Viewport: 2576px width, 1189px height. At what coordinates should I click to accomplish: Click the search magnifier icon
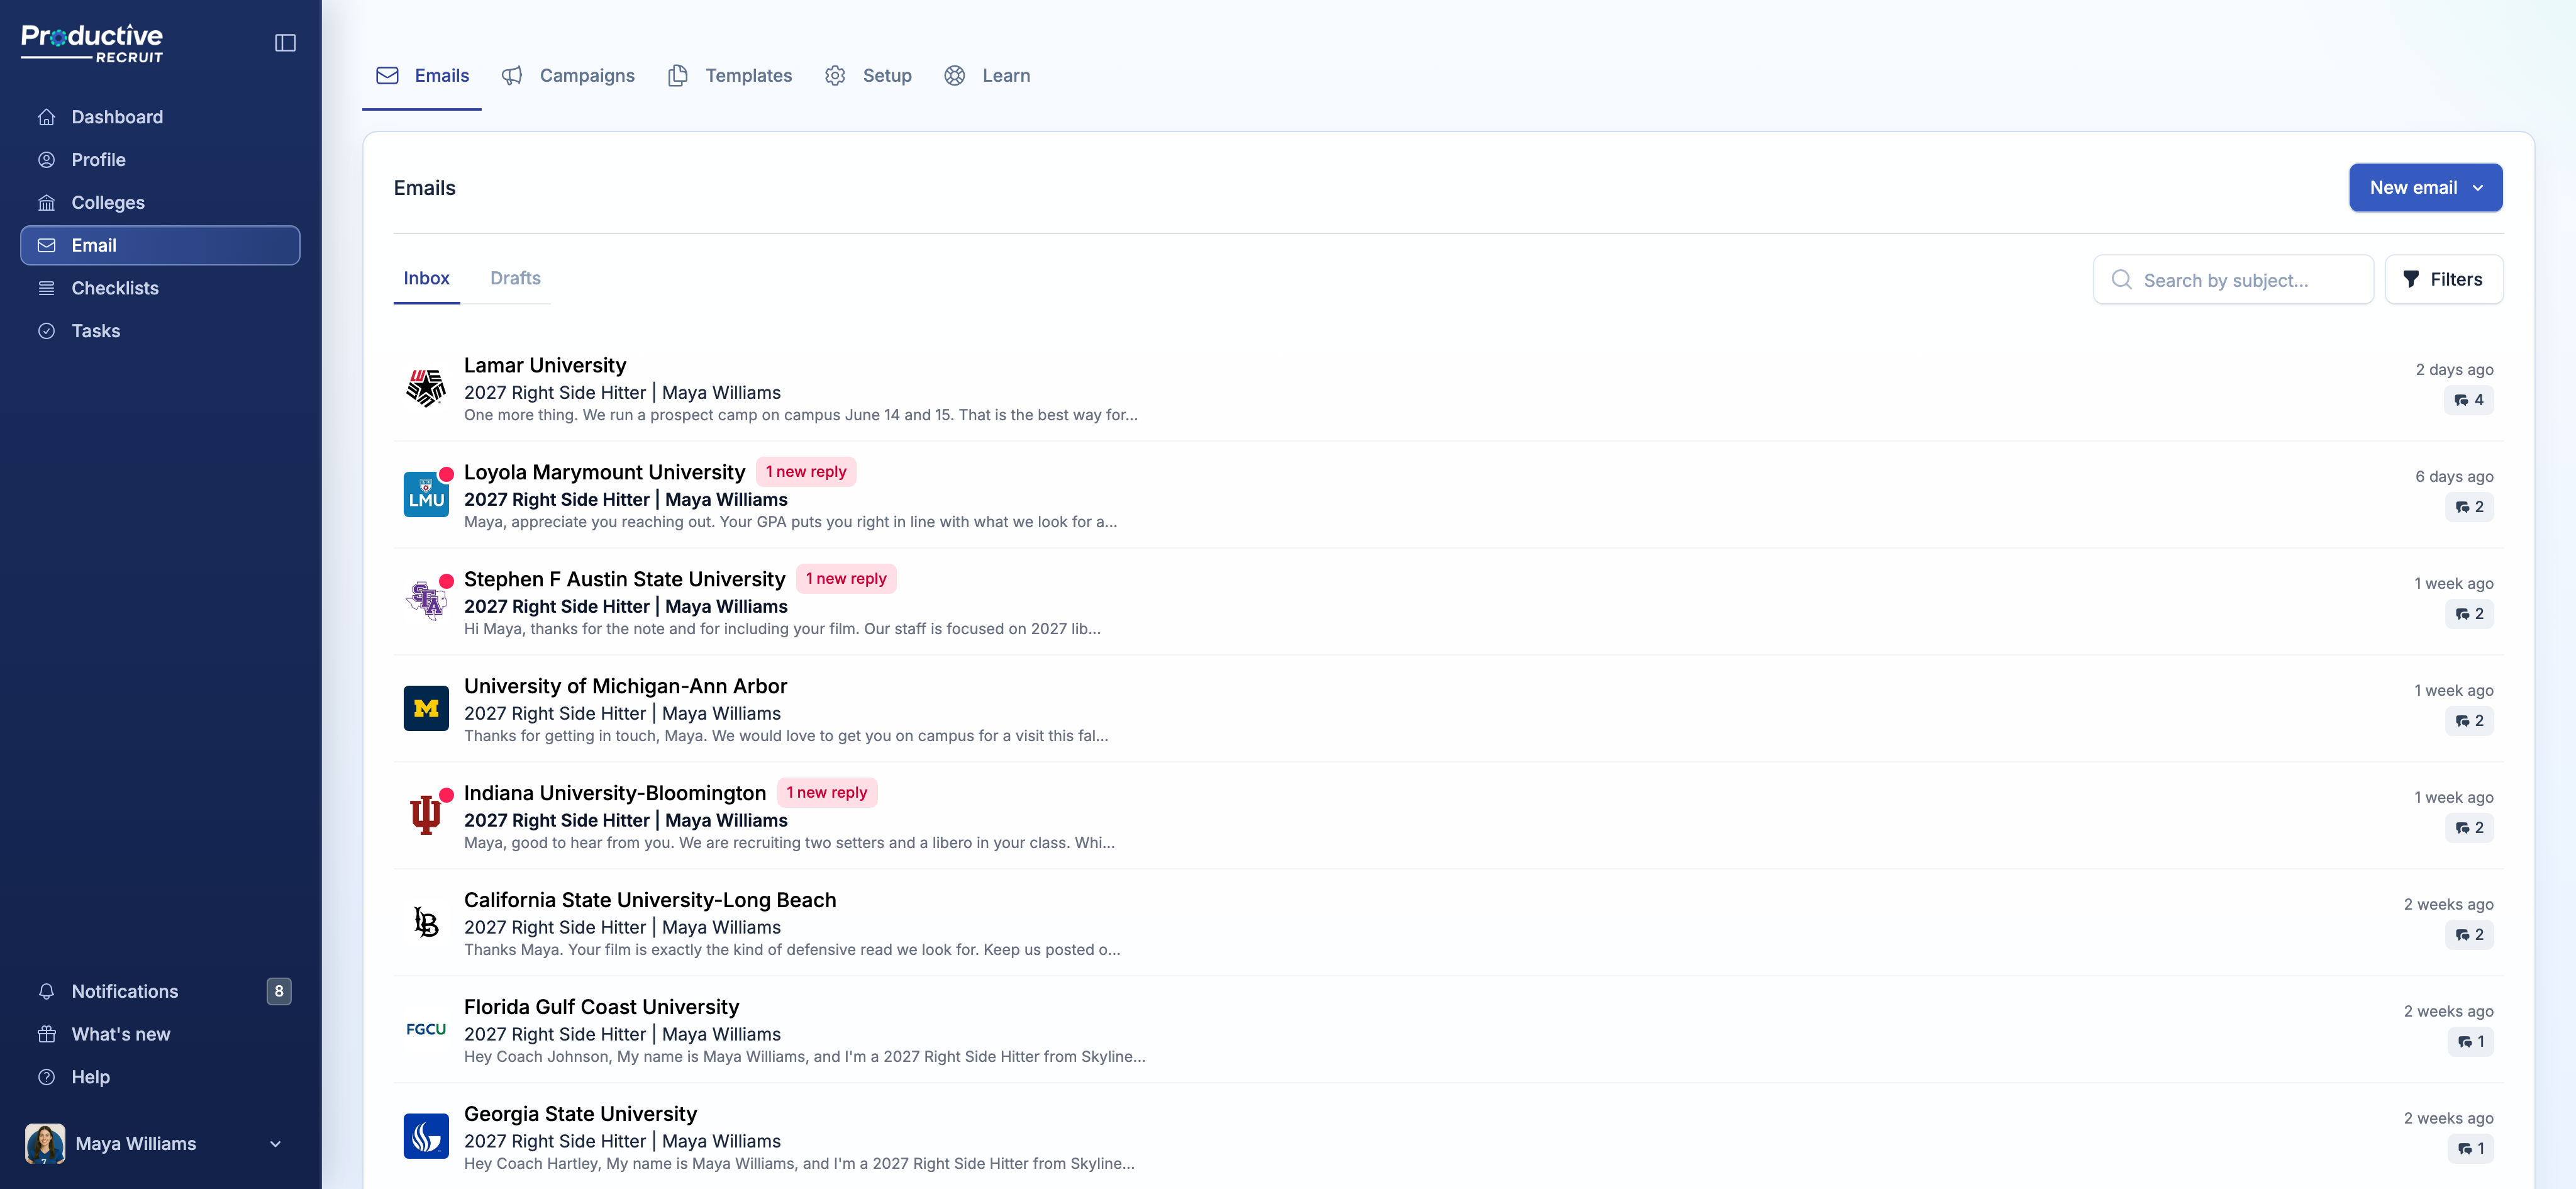pyautogui.click(x=2121, y=280)
